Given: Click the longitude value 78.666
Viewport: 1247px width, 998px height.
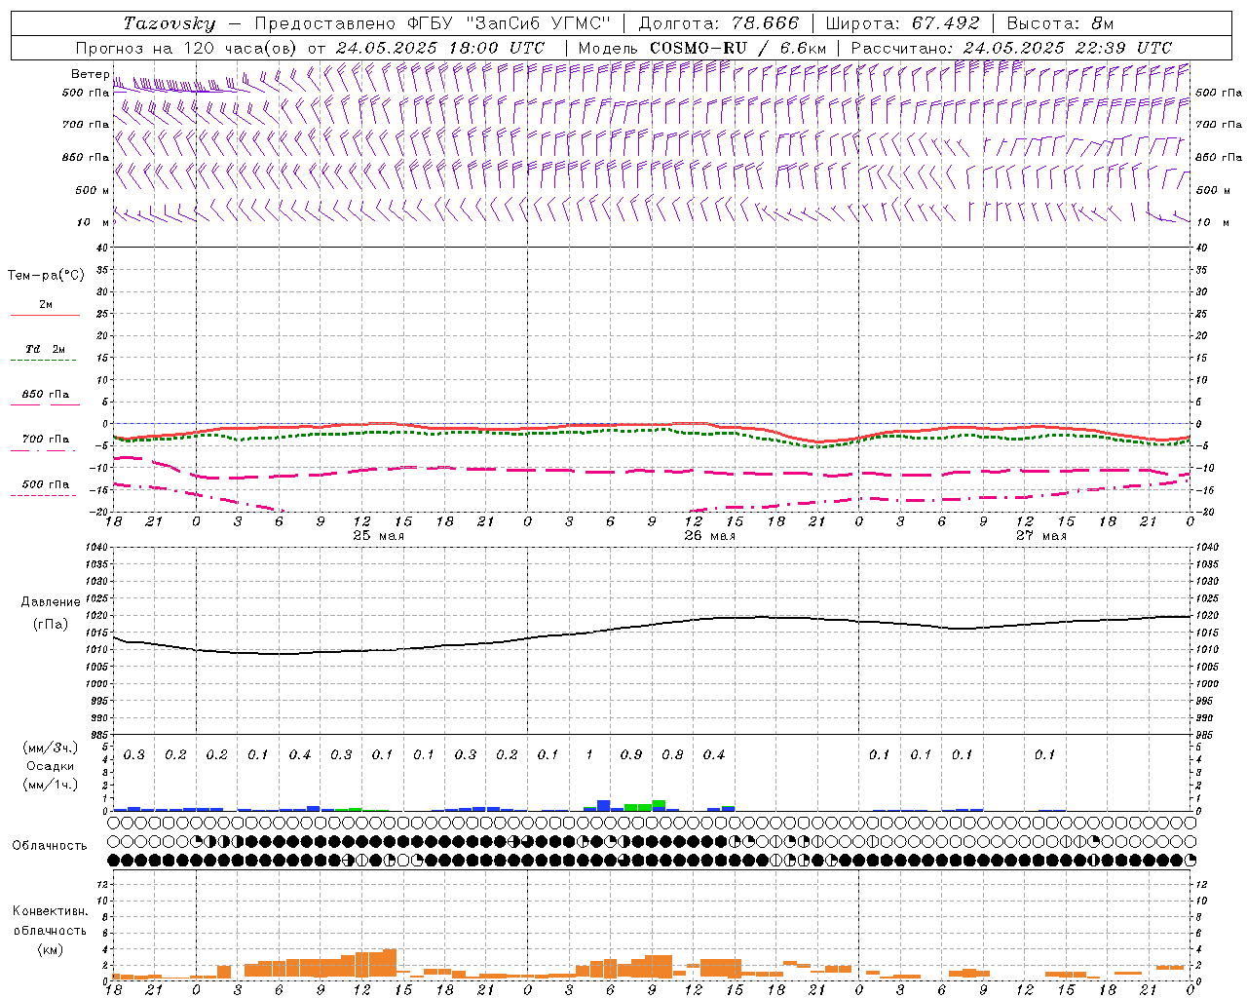Looking at the screenshot, I should (765, 23).
